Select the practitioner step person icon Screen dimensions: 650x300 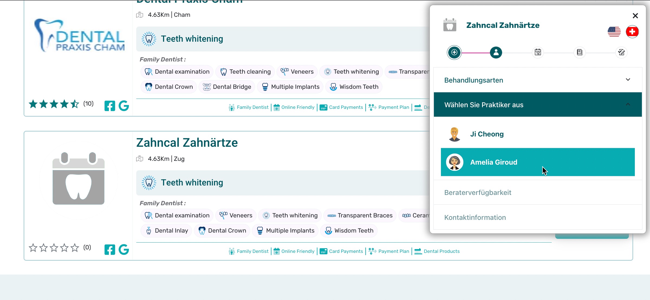click(496, 52)
